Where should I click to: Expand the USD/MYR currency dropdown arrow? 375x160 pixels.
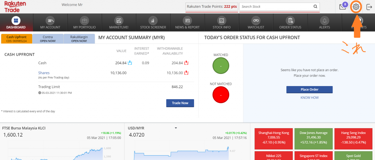[x=176, y=128]
